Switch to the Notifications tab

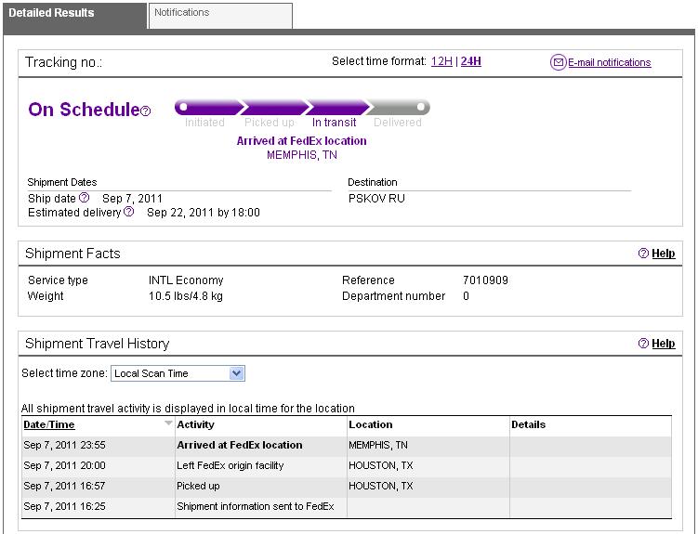pyautogui.click(x=219, y=14)
